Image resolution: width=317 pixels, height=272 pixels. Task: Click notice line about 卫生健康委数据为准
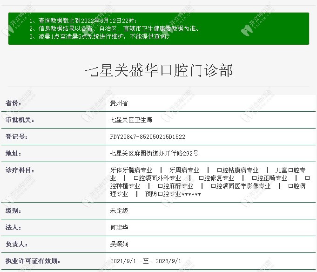tap(114, 28)
